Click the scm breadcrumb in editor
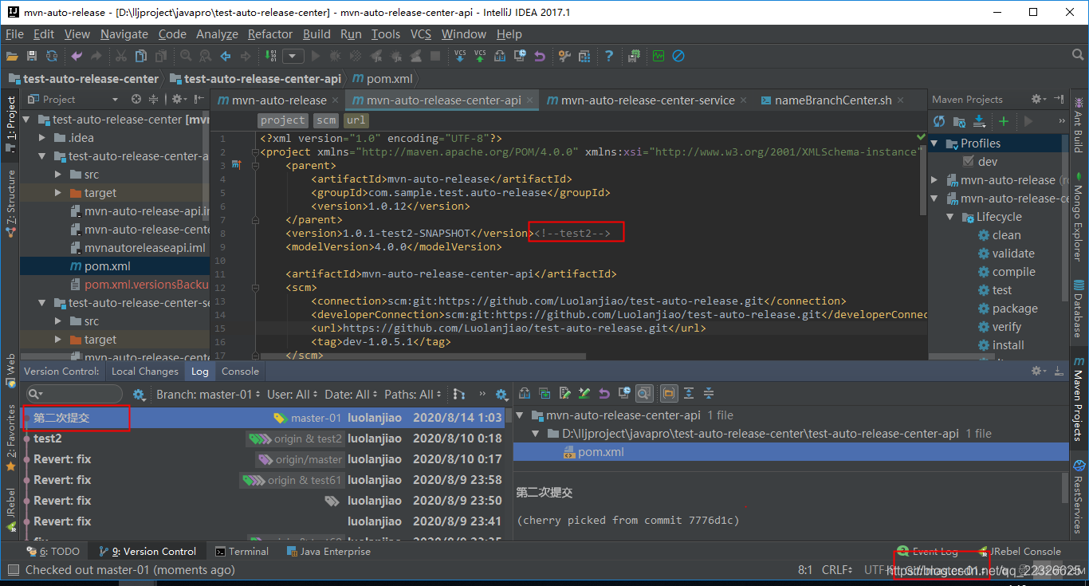This screenshot has height=586, width=1089. tap(325, 120)
